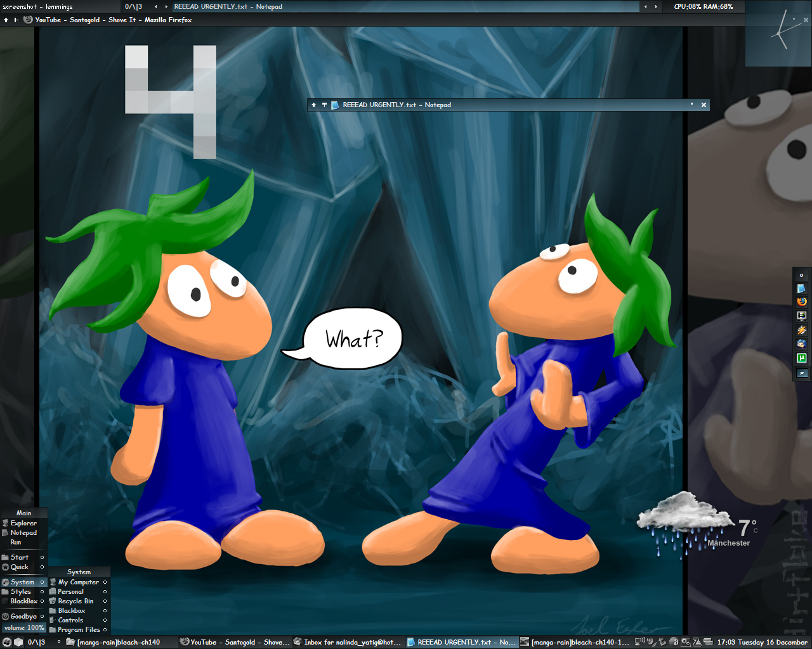Screen dimensions: 812x649
Task: Click the speaker tray icon
Action: point(652,642)
